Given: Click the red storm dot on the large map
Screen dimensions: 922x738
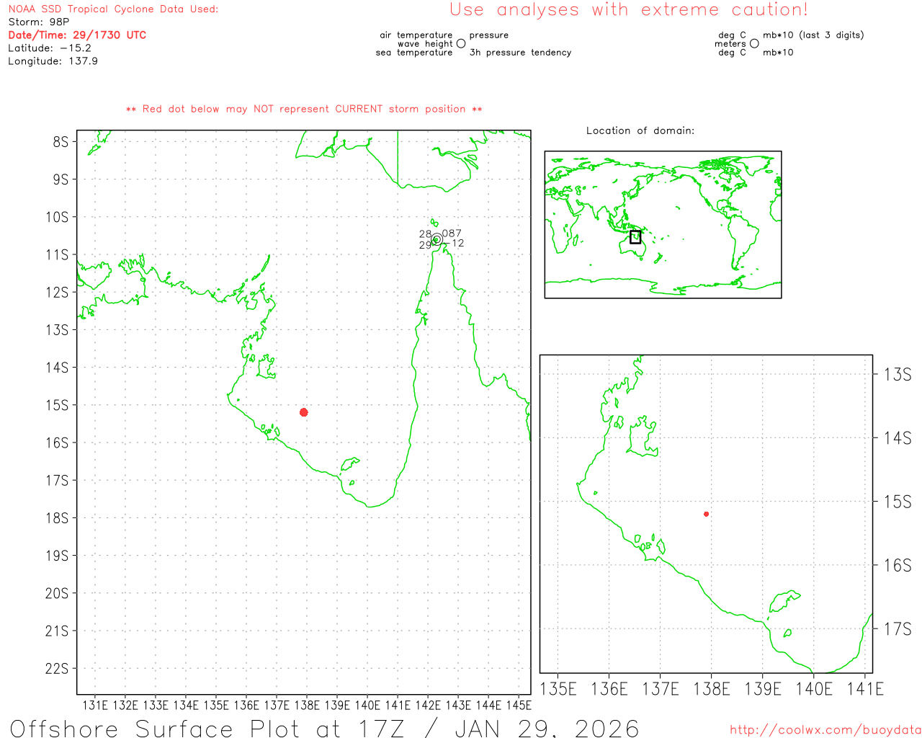Looking at the screenshot, I should click(303, 412).
